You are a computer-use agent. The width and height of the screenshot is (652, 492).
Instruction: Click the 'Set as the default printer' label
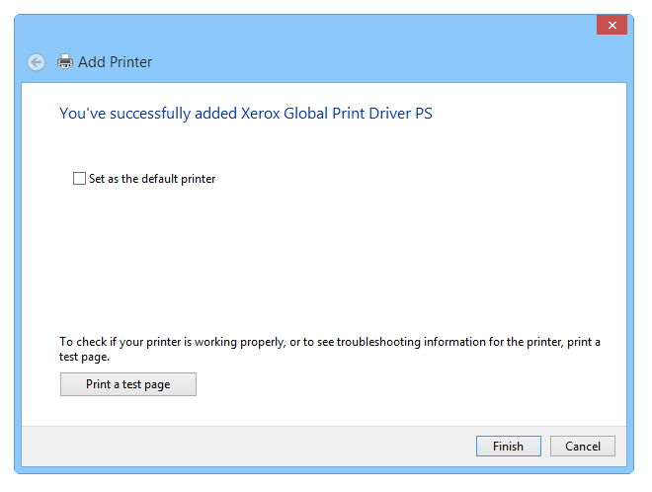(x=152, y=179)
